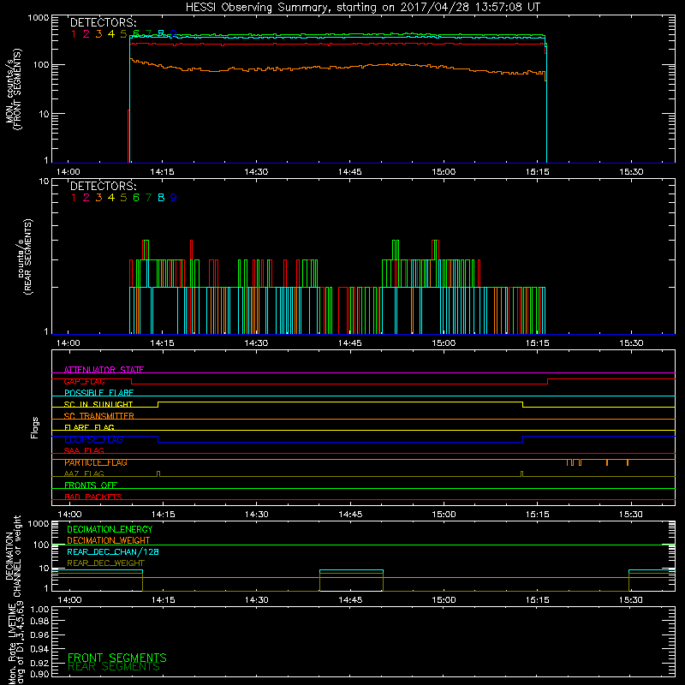
Task: Click the PARTICLE_FLAG label
Action: click(x=96, y=462)
